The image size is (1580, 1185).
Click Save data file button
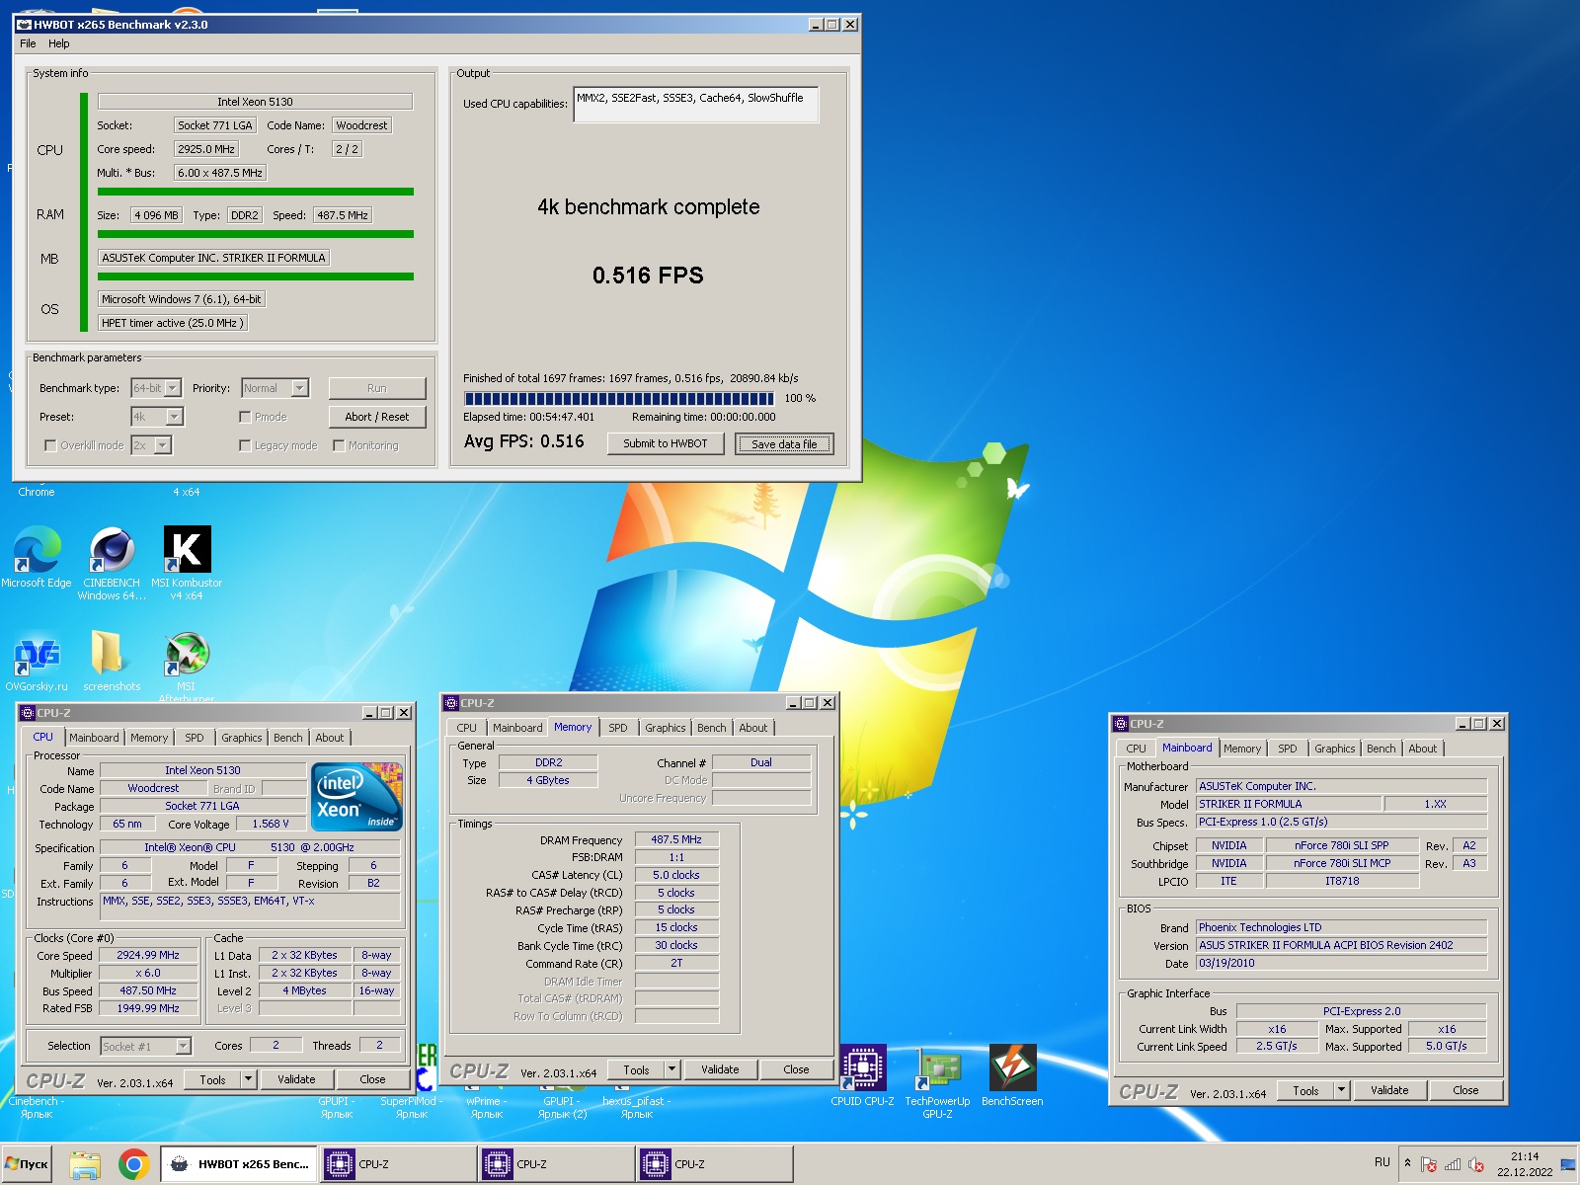coord(784,444)
